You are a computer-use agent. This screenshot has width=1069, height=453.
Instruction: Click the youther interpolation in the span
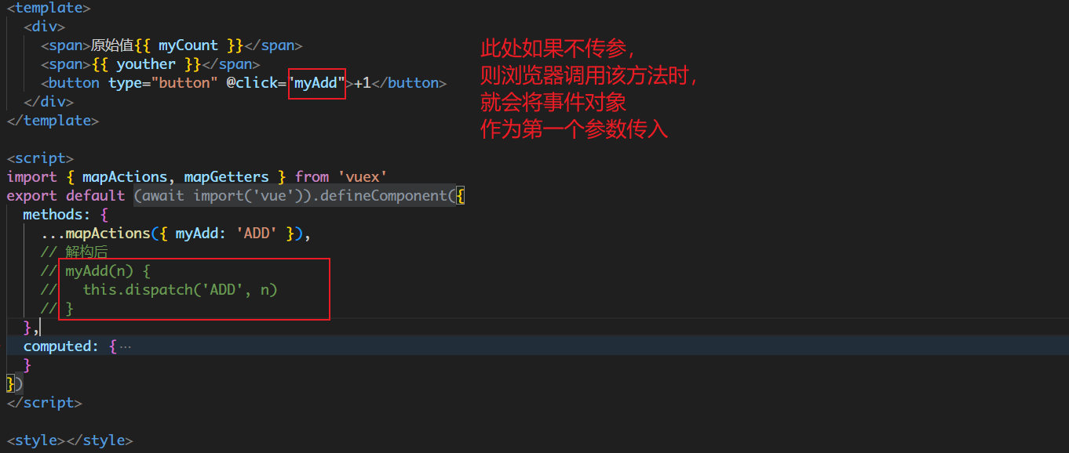point(145,64)
